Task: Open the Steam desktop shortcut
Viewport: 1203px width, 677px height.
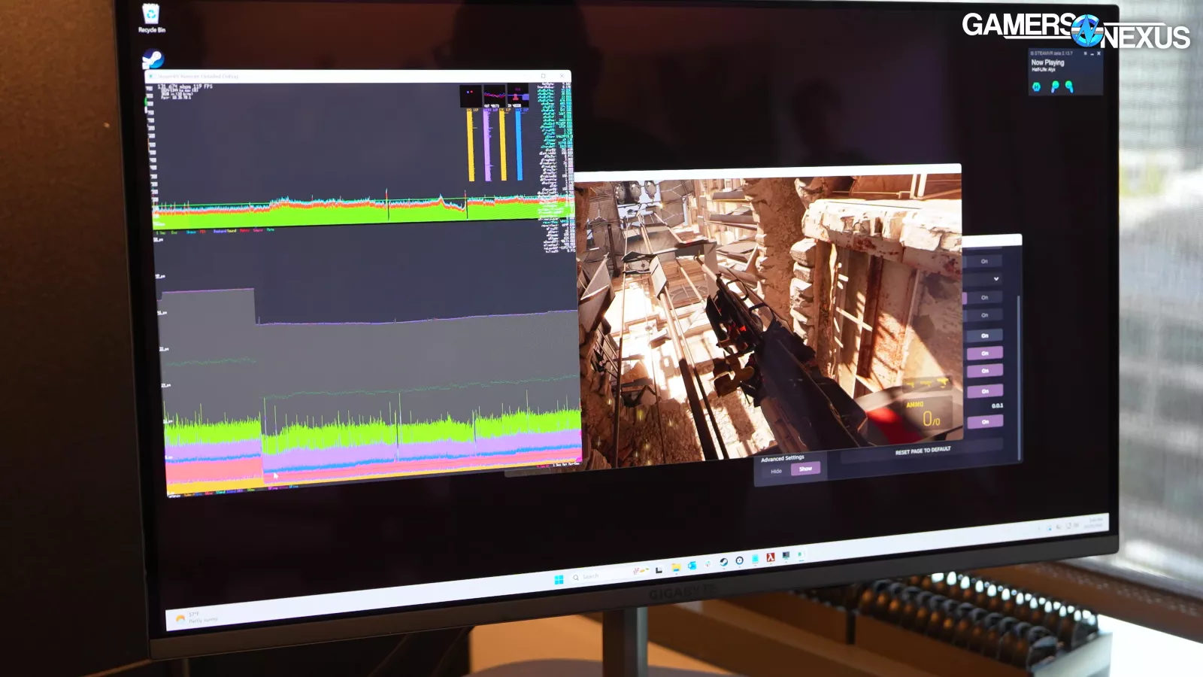Action: 153,59
